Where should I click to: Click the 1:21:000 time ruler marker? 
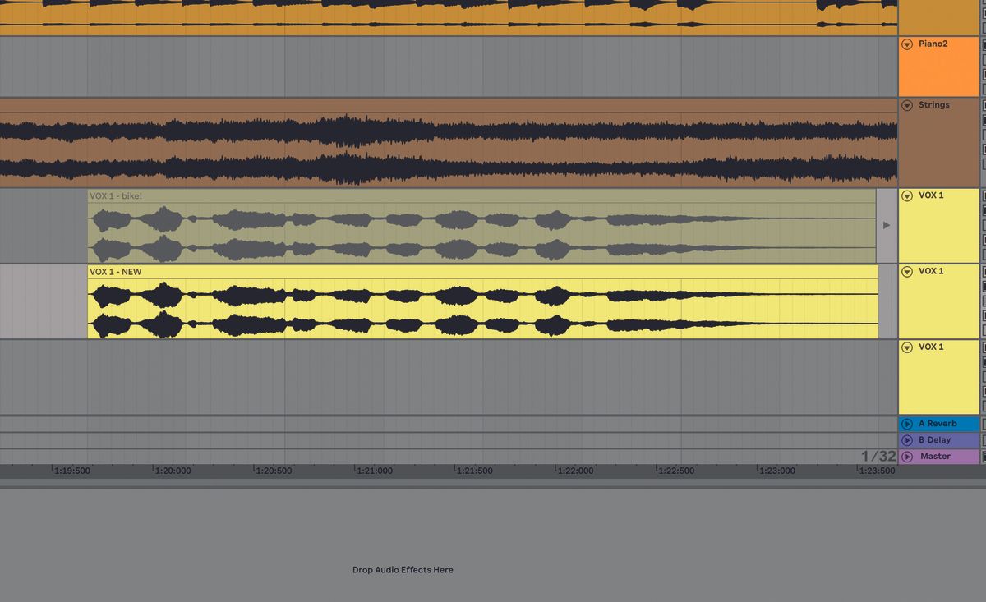click(374, 471)
